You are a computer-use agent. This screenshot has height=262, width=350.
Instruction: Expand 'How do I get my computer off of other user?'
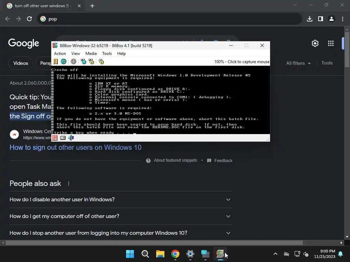coord(121,216)
